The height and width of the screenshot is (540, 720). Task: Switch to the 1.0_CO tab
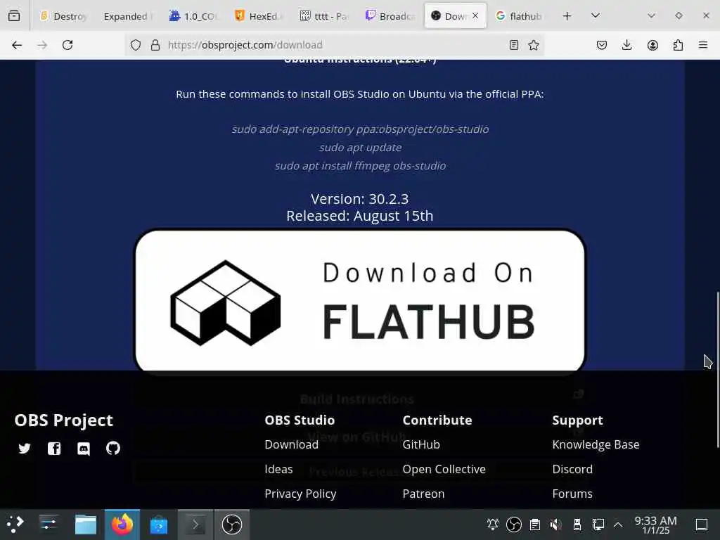(x=194, y=16)
